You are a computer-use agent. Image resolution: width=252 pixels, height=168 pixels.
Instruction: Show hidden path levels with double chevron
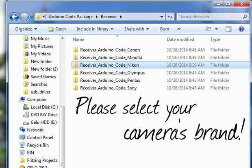point(45,17)
